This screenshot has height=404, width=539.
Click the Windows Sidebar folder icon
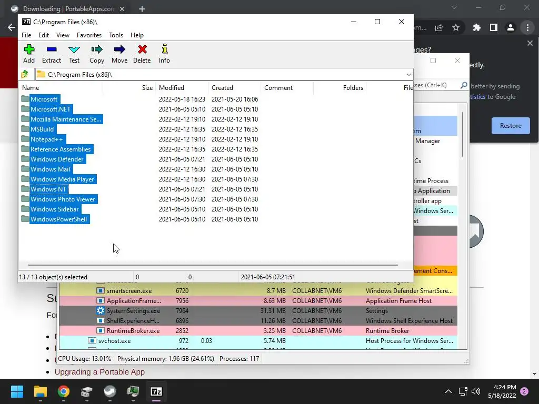point(25,209)
